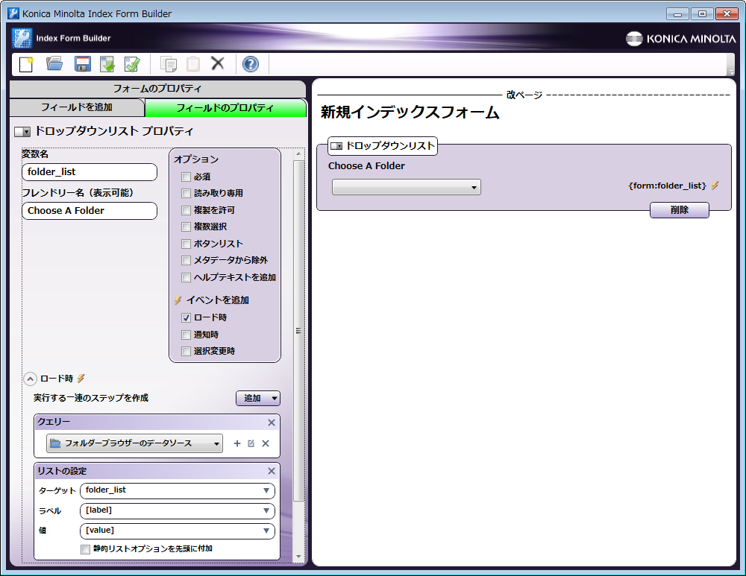The image size is (746, 576).
Task: Click the 削除 button on the field
Action: tap(680, 210)
